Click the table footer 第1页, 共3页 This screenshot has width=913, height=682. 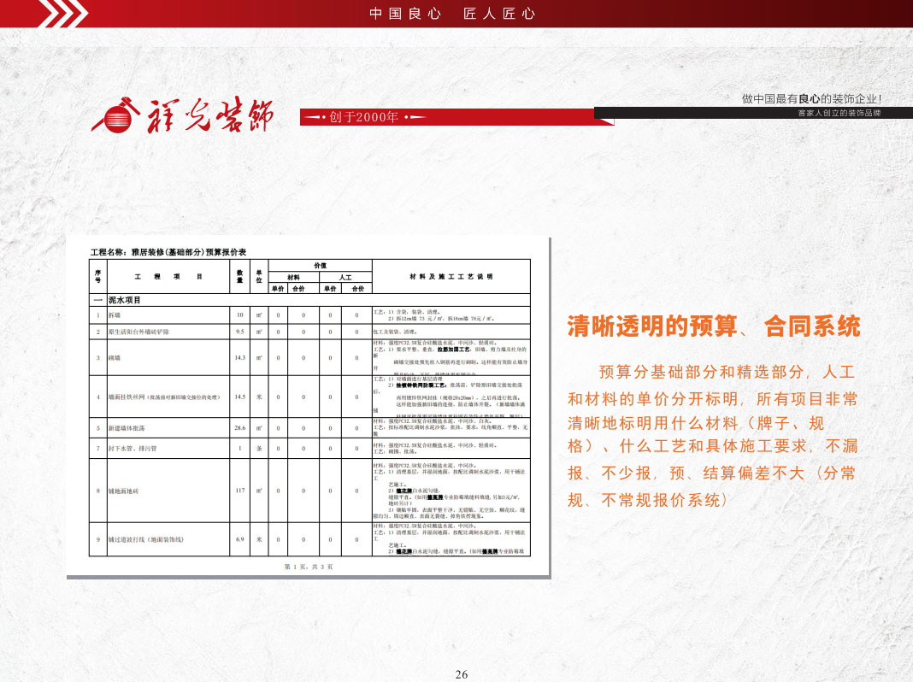[309, 567]
